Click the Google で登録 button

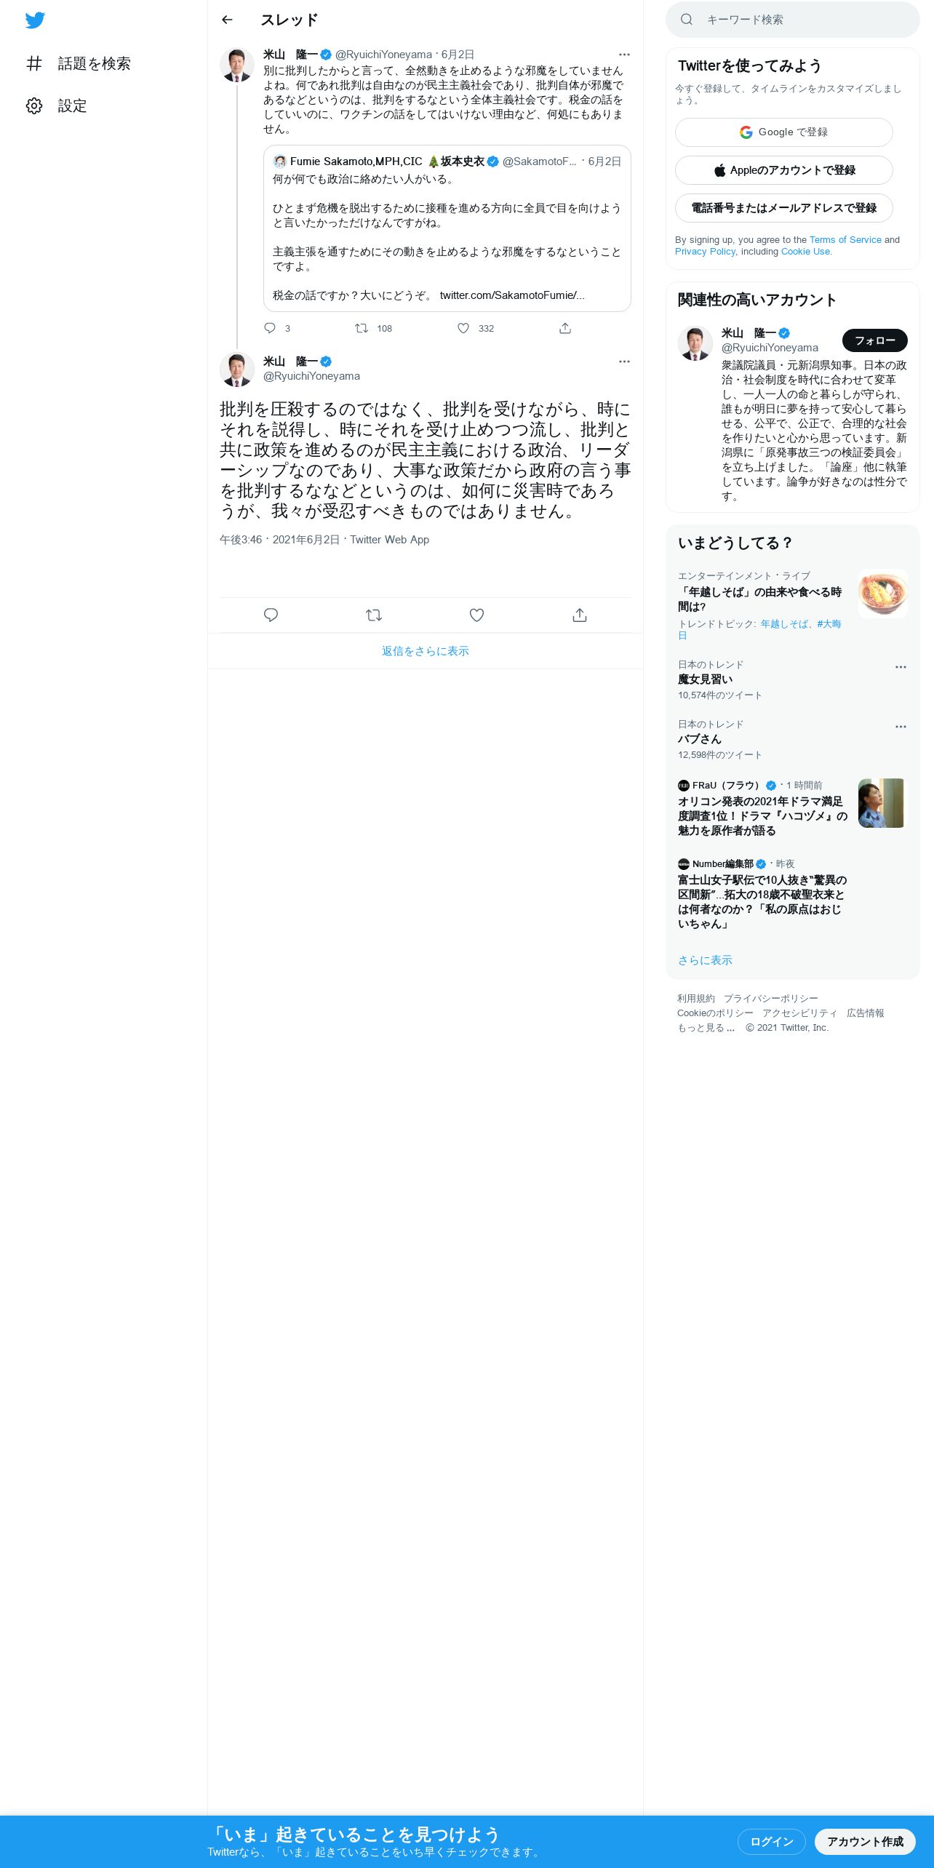pos(783,132)
